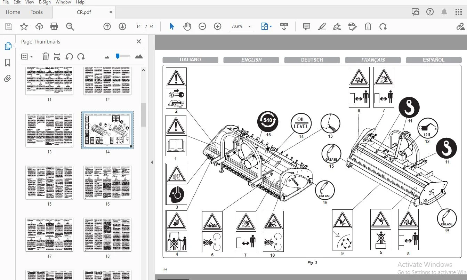
Task: Open the sign document pen tool
Action: point(337,26)
